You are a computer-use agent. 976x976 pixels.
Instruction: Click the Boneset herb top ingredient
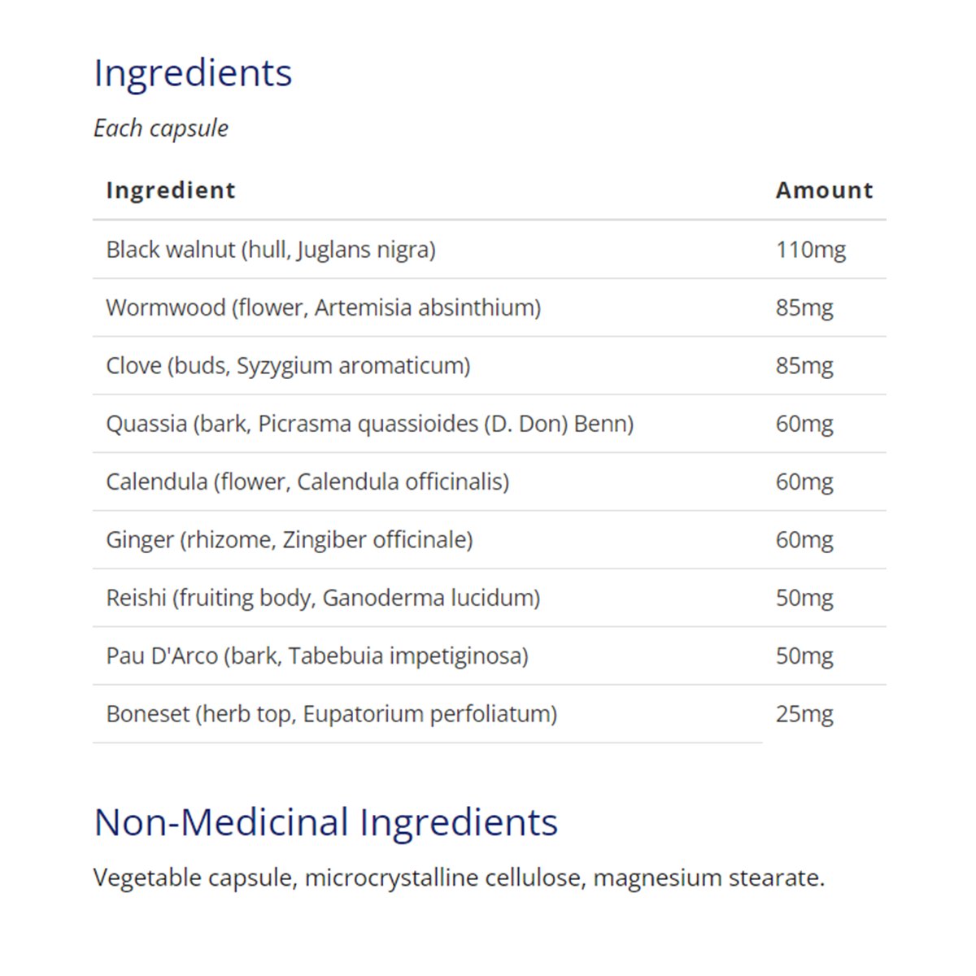tap(331, 714)
